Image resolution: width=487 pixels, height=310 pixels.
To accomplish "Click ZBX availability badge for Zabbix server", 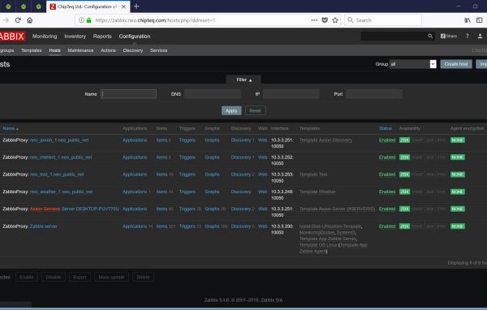I will (404, 226).
